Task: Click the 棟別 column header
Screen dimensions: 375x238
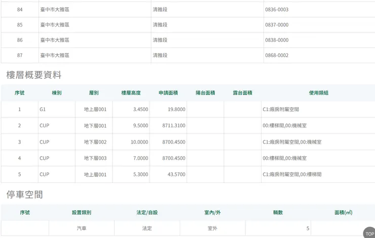Action: click(x=57, y=93)
